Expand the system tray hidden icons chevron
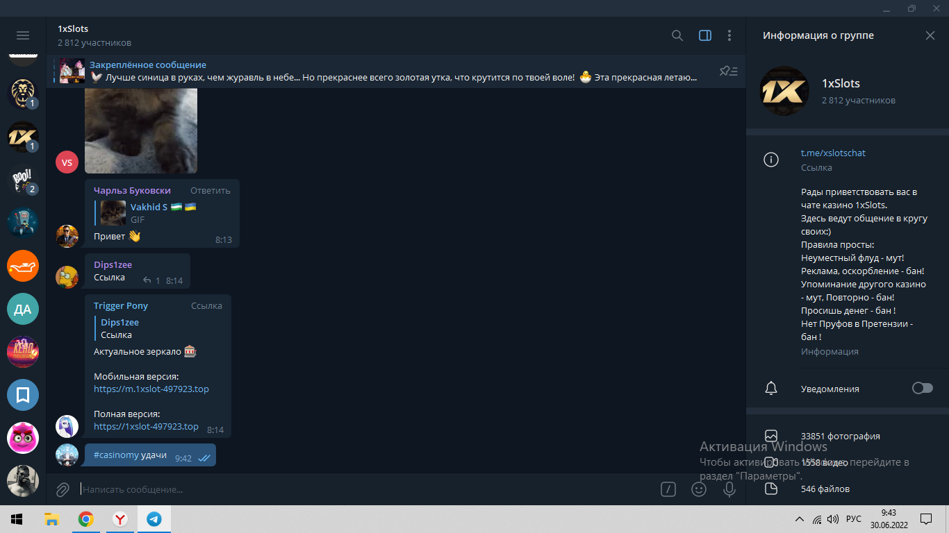This screenshot has height=533, width=949. click(x=800, y=519)
